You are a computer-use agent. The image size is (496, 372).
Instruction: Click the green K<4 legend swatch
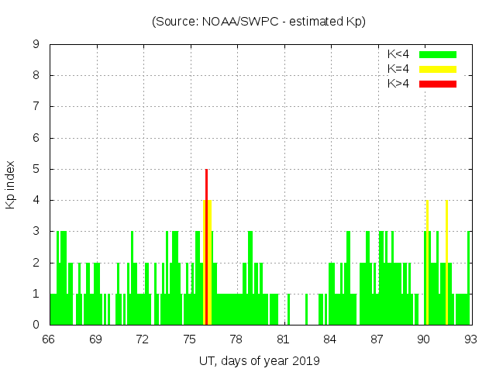point(438,54)
